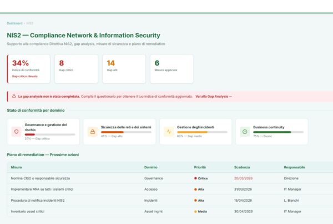Open the 8 Gap critici card

point(76,69)
